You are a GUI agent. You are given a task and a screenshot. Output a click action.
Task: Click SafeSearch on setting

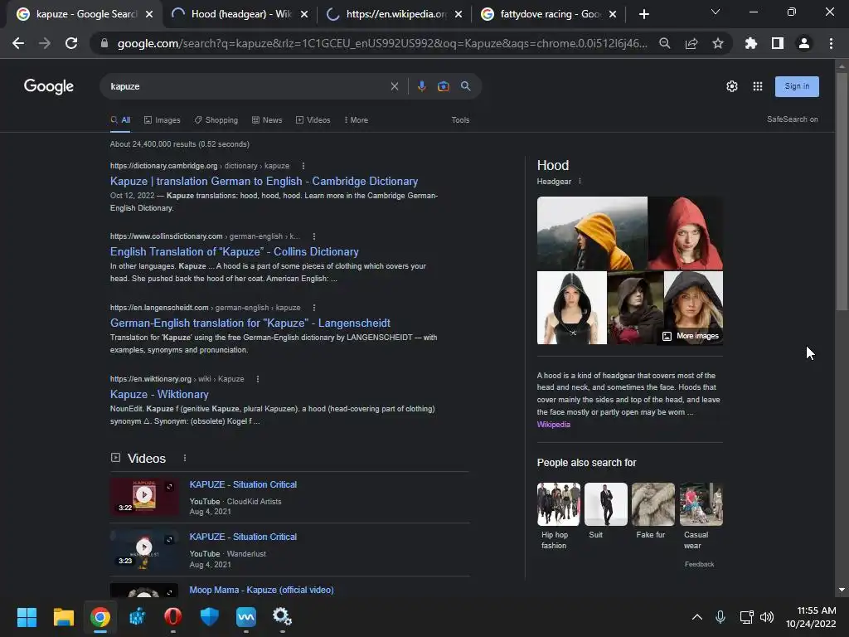point(792,119)
